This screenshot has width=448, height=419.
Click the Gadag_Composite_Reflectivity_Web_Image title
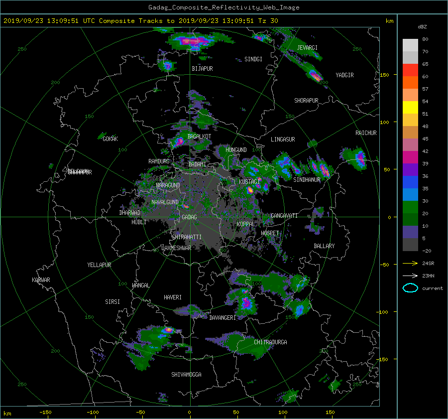tap(224, 7)
